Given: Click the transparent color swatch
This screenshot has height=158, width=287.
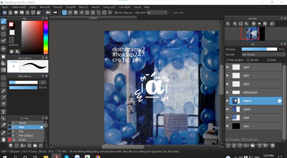Looking at the screenshot, I should click(x=12, y=32).
